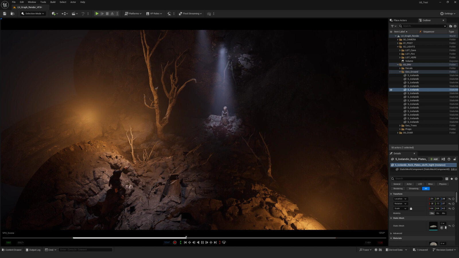Select the Rendering filter in Details
This screenshot has height=258, width=459.
pos(398,189)
